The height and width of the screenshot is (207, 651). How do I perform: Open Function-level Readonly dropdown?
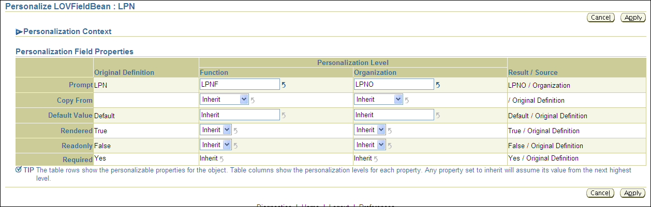[216, 145]
